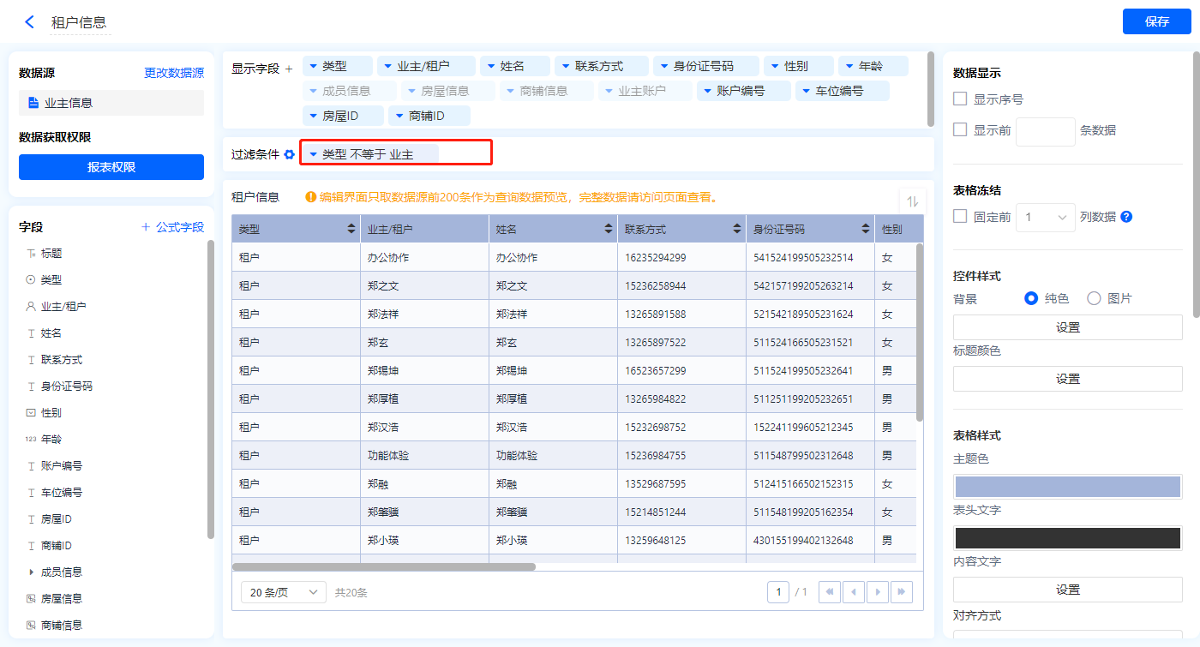Go to the last page of the table
Screen dimensions: 1200x647
901,592
